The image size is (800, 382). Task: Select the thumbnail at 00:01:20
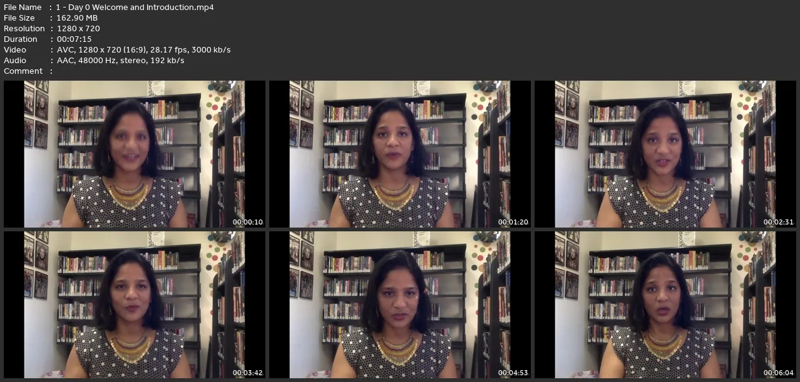399,154
